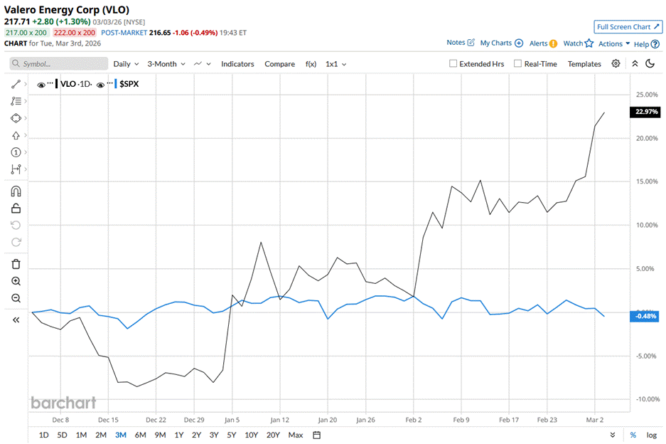This screenshot has width=666, height=444.
Task: Open the Actions dropdown menu
Action: (x=610, y=43)
